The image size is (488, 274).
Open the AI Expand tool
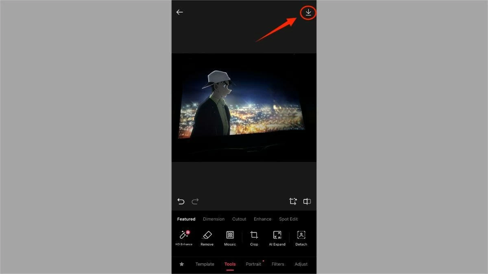(277, 238)
